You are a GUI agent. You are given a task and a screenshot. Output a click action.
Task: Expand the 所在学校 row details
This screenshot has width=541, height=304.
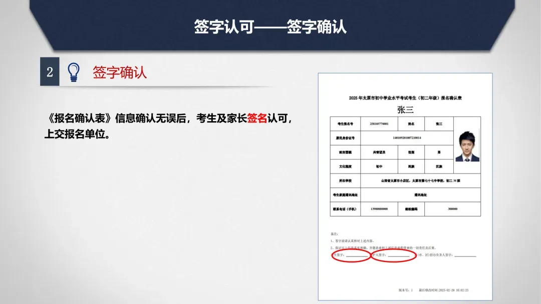419,180
